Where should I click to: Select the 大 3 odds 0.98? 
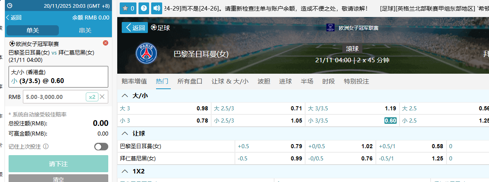coord(202,108)
